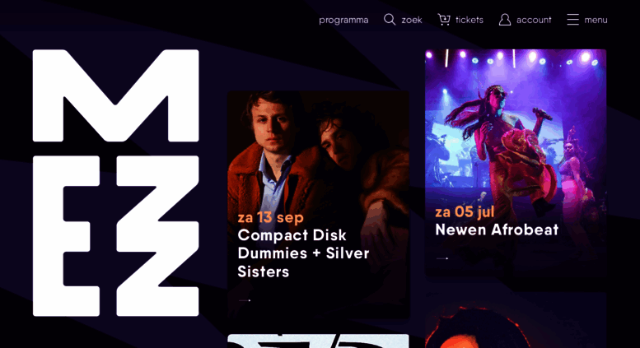Go to account text link
The width and height of the screenshot is (640, 348).
click(x=534, y=20)
